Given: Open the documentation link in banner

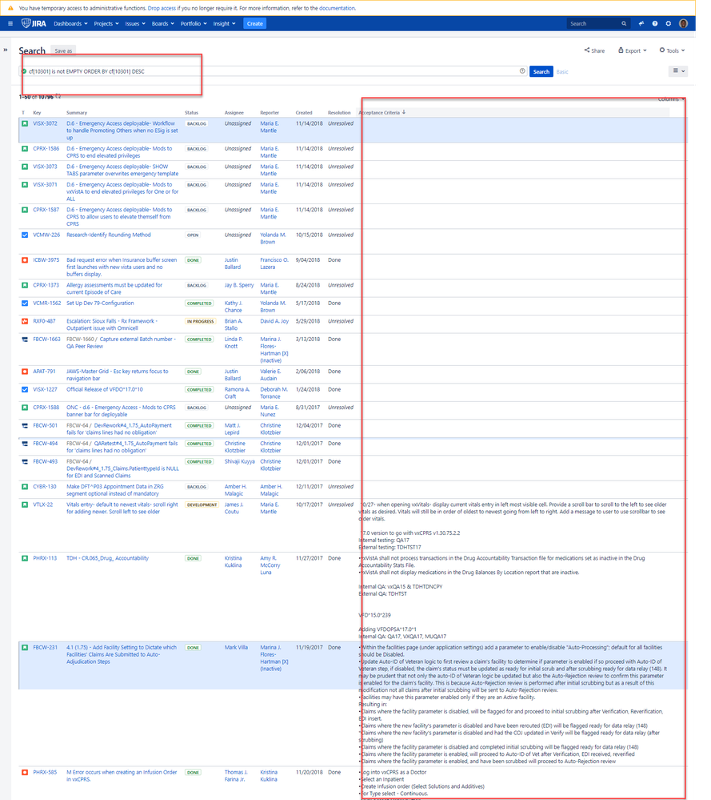Looking at the screenshot, I should 337,8.
